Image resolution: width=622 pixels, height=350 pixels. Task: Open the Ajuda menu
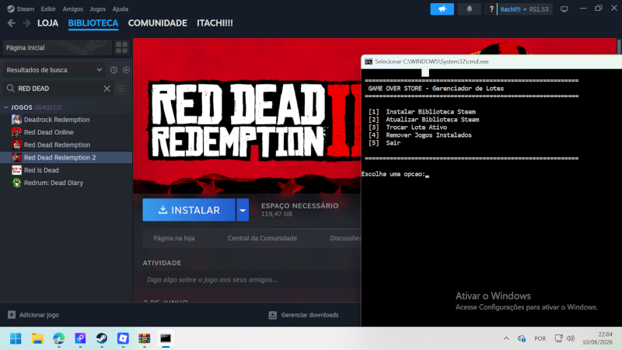point(121,9)
